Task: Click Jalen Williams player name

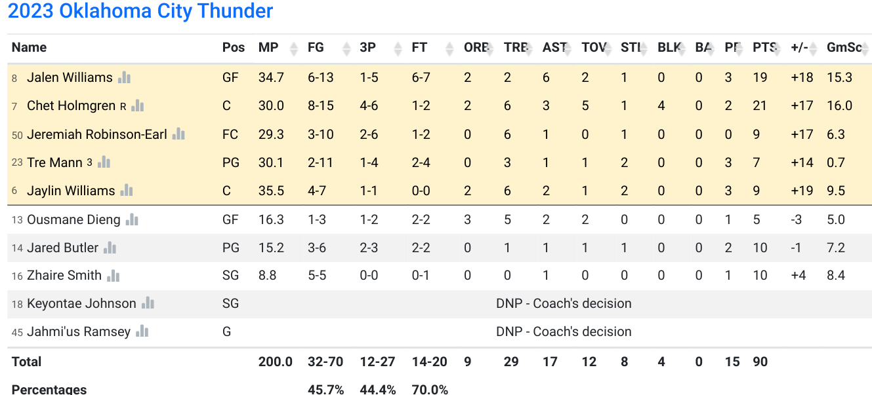Action: [70, 77]
